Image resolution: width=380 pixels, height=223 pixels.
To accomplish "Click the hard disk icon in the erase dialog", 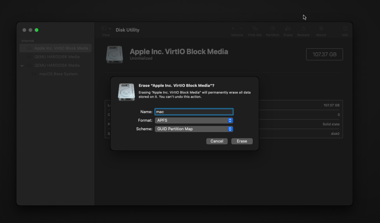I will 126,92.
